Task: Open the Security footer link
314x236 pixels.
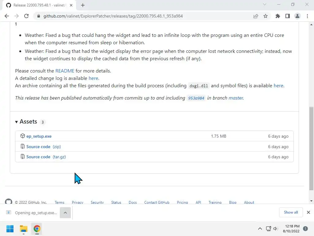Action: click(x=97, y=202)
